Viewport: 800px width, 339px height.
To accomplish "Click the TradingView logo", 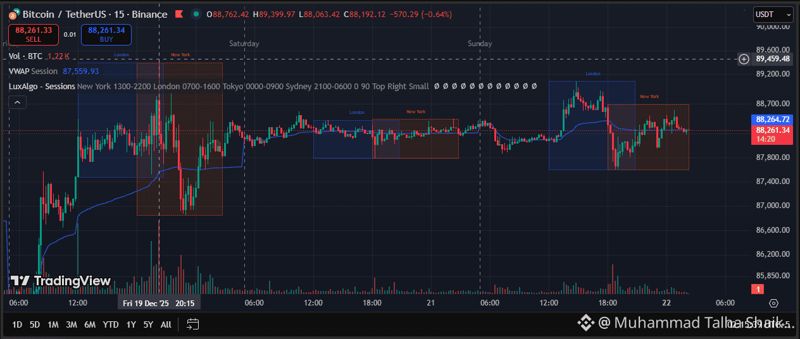I will (x=61, y=281).
